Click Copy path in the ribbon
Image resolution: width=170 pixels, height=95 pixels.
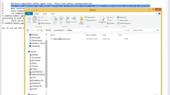(43, 20)
